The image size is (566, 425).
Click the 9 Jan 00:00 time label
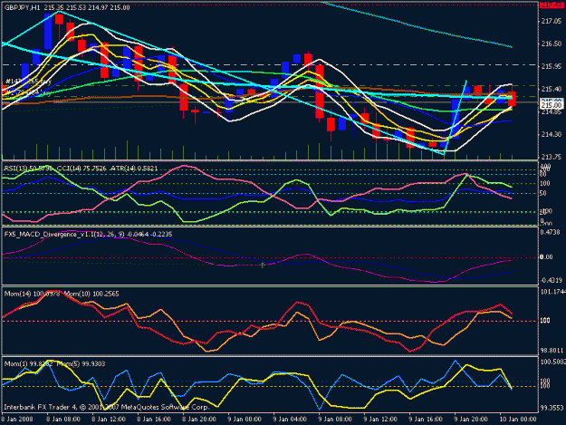click(x=245, y=420)
